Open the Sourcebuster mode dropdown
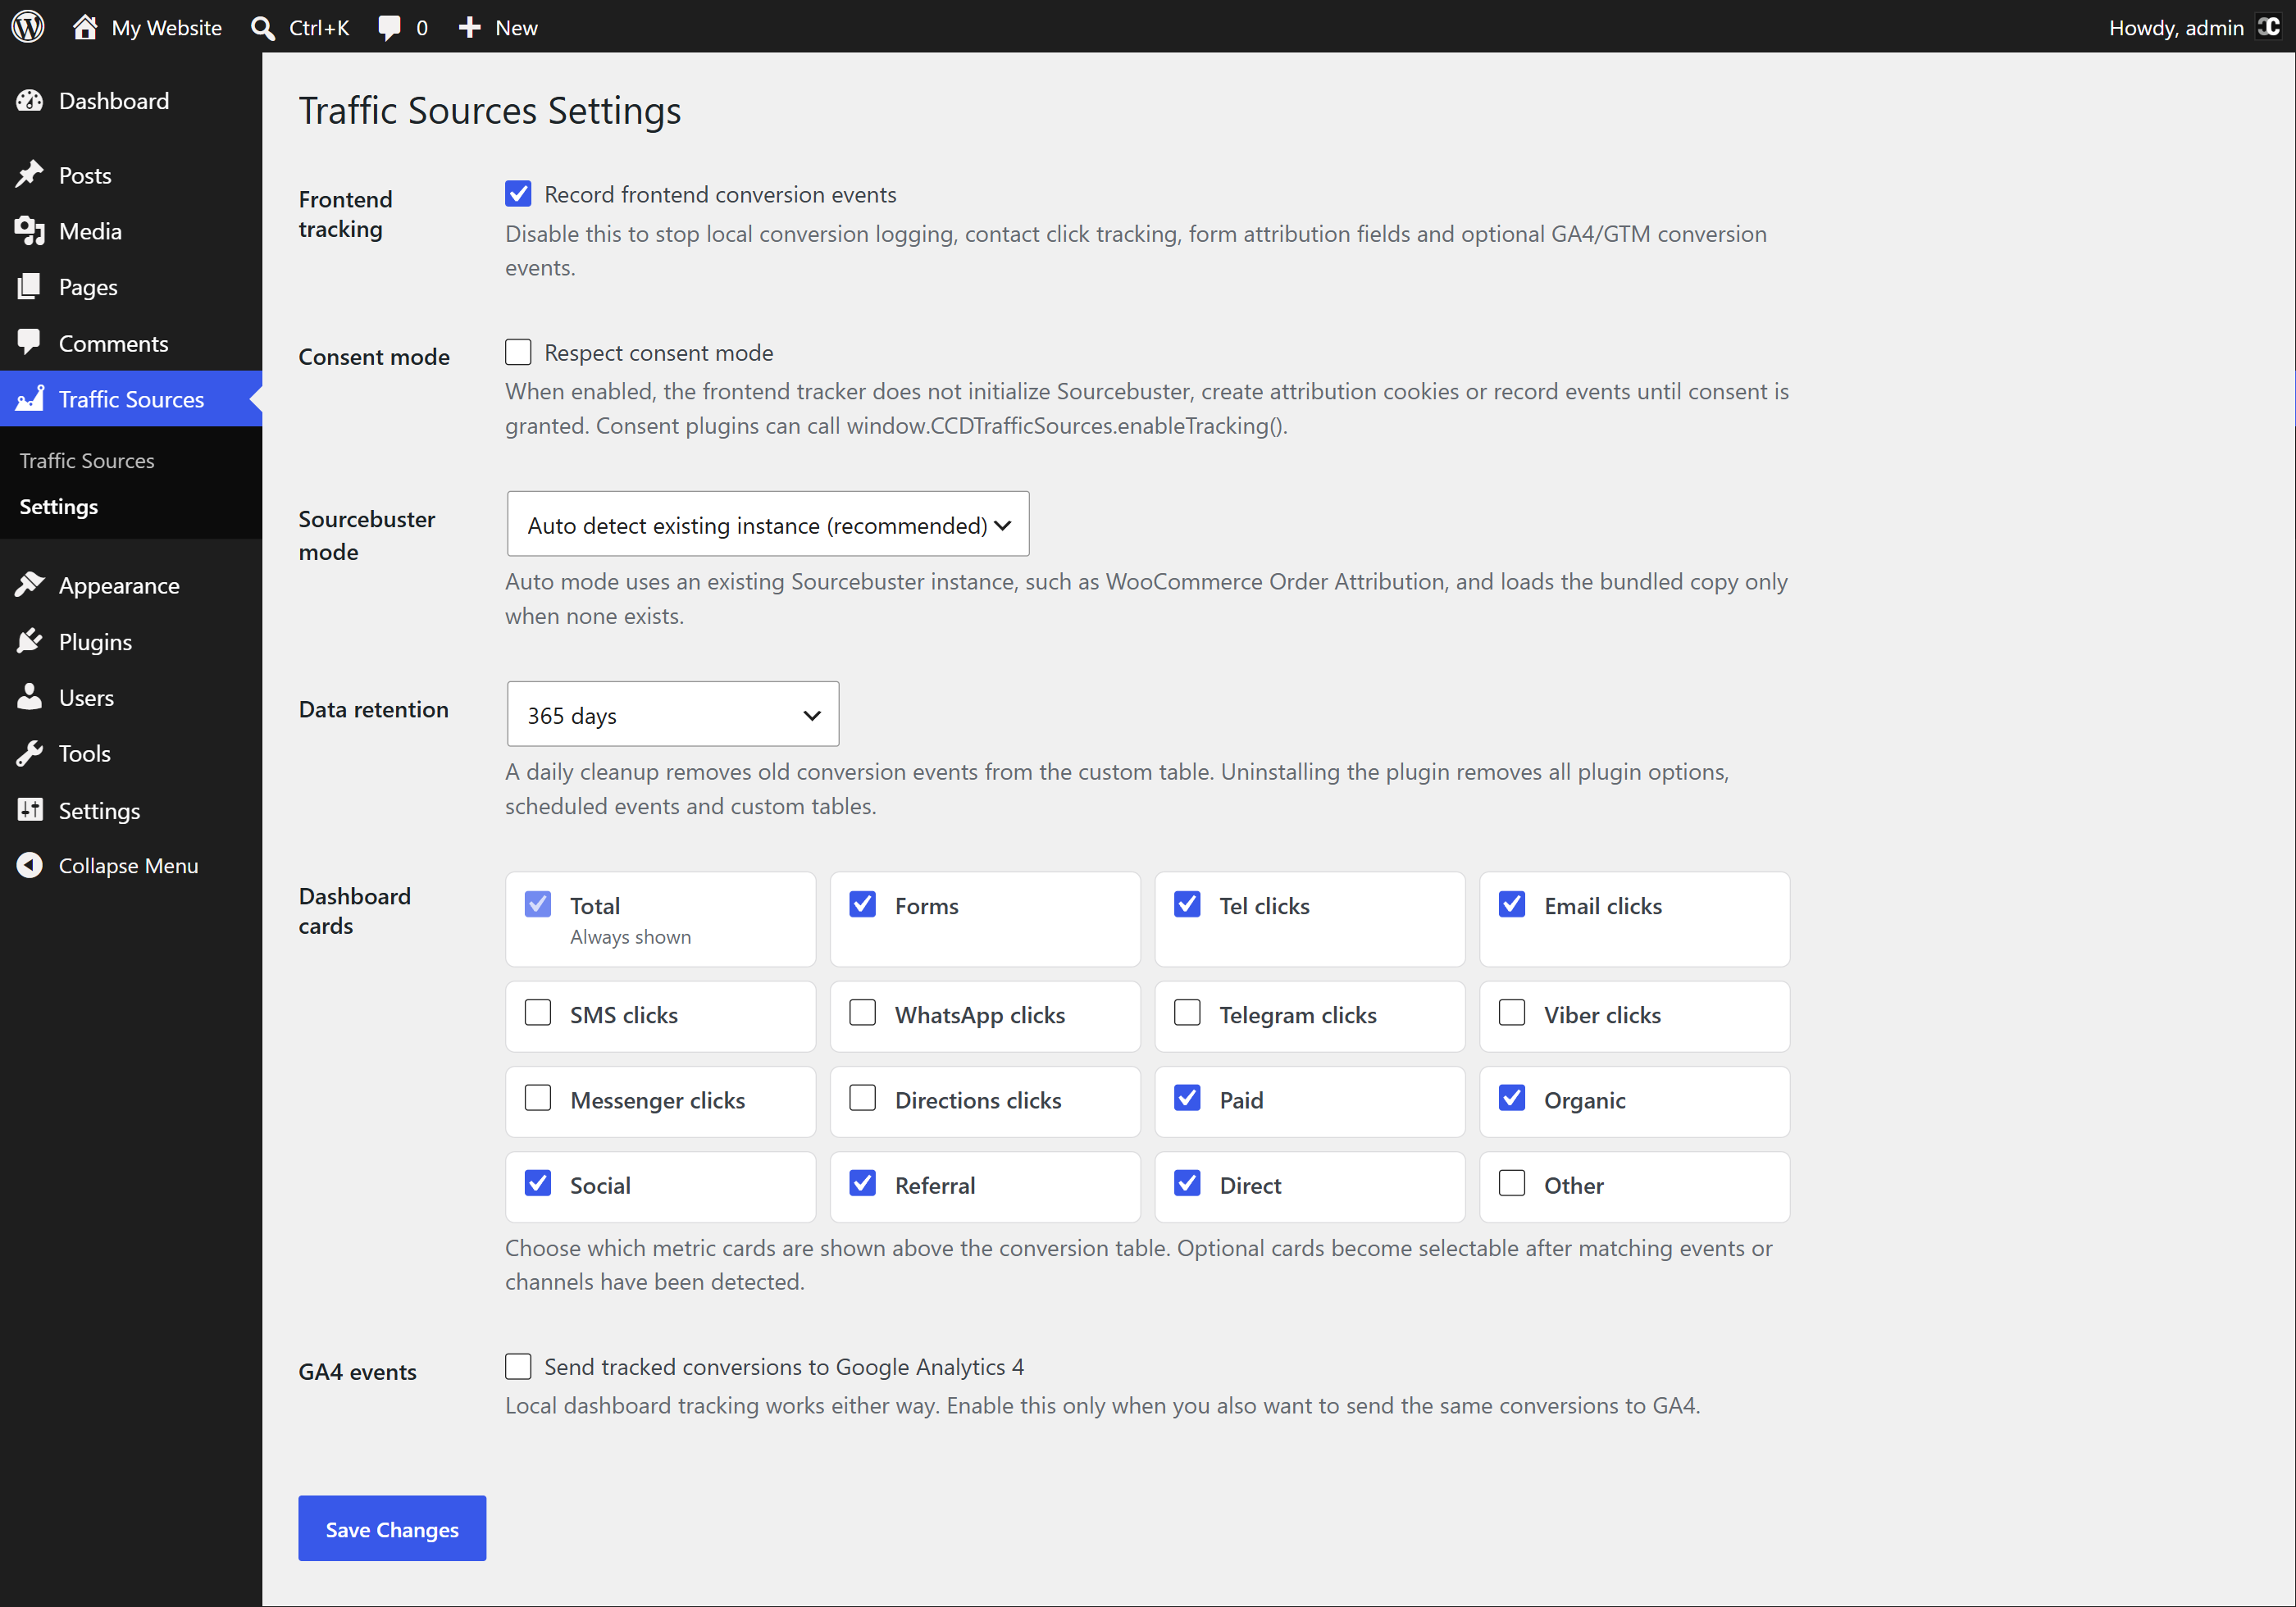This screenshot has height=1607, width=2296. coord(768,524)
